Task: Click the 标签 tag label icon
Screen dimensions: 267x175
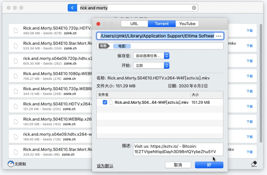Action: (x=104, y=46)
